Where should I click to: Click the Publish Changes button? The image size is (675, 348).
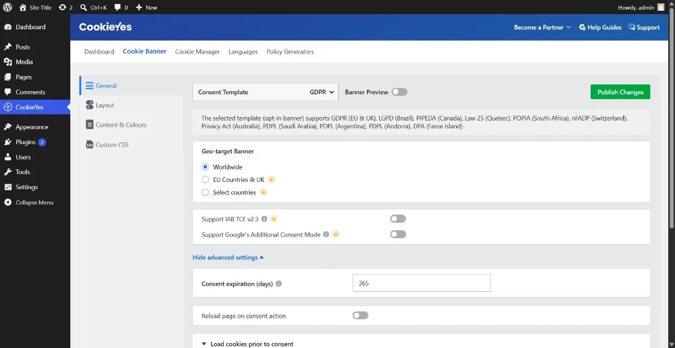[620, 92]
